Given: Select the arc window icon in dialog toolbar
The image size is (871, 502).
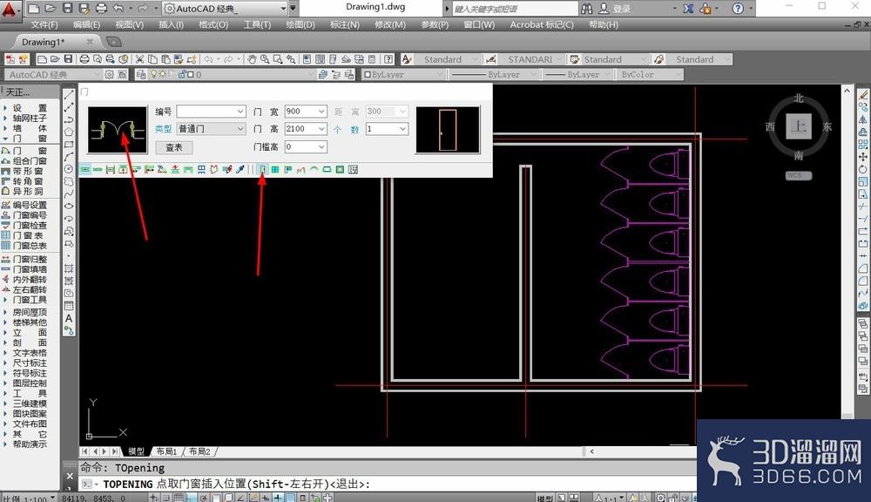Looking at the screenshot, I should (314, 170).
